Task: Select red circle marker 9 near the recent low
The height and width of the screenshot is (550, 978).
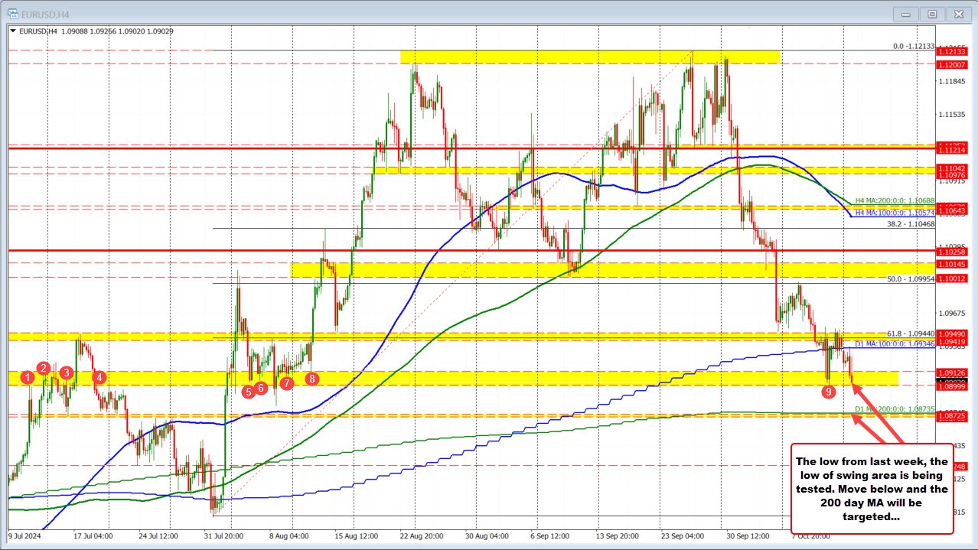Action: click(x=829, y=391)
